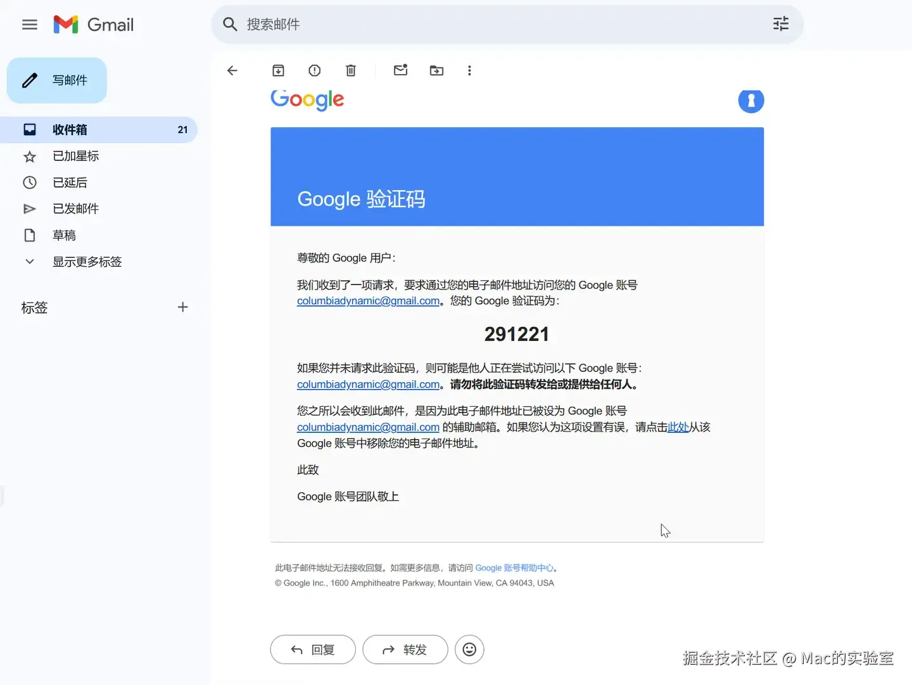The width and height of the screenshot is (912, 685).
Task: Report this email as spam
Action: tap(314, 70)
